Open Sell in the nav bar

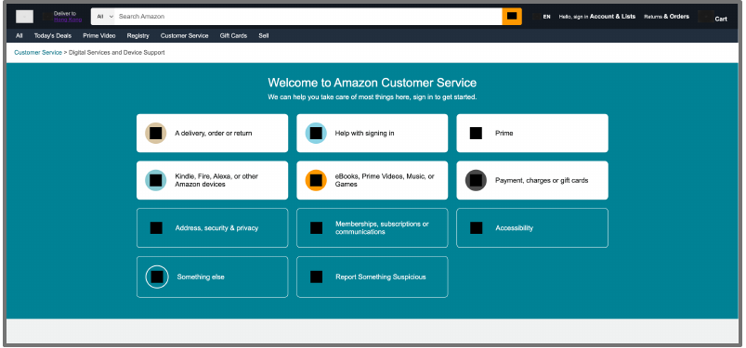pyautogui.click(x=264, y=35)
